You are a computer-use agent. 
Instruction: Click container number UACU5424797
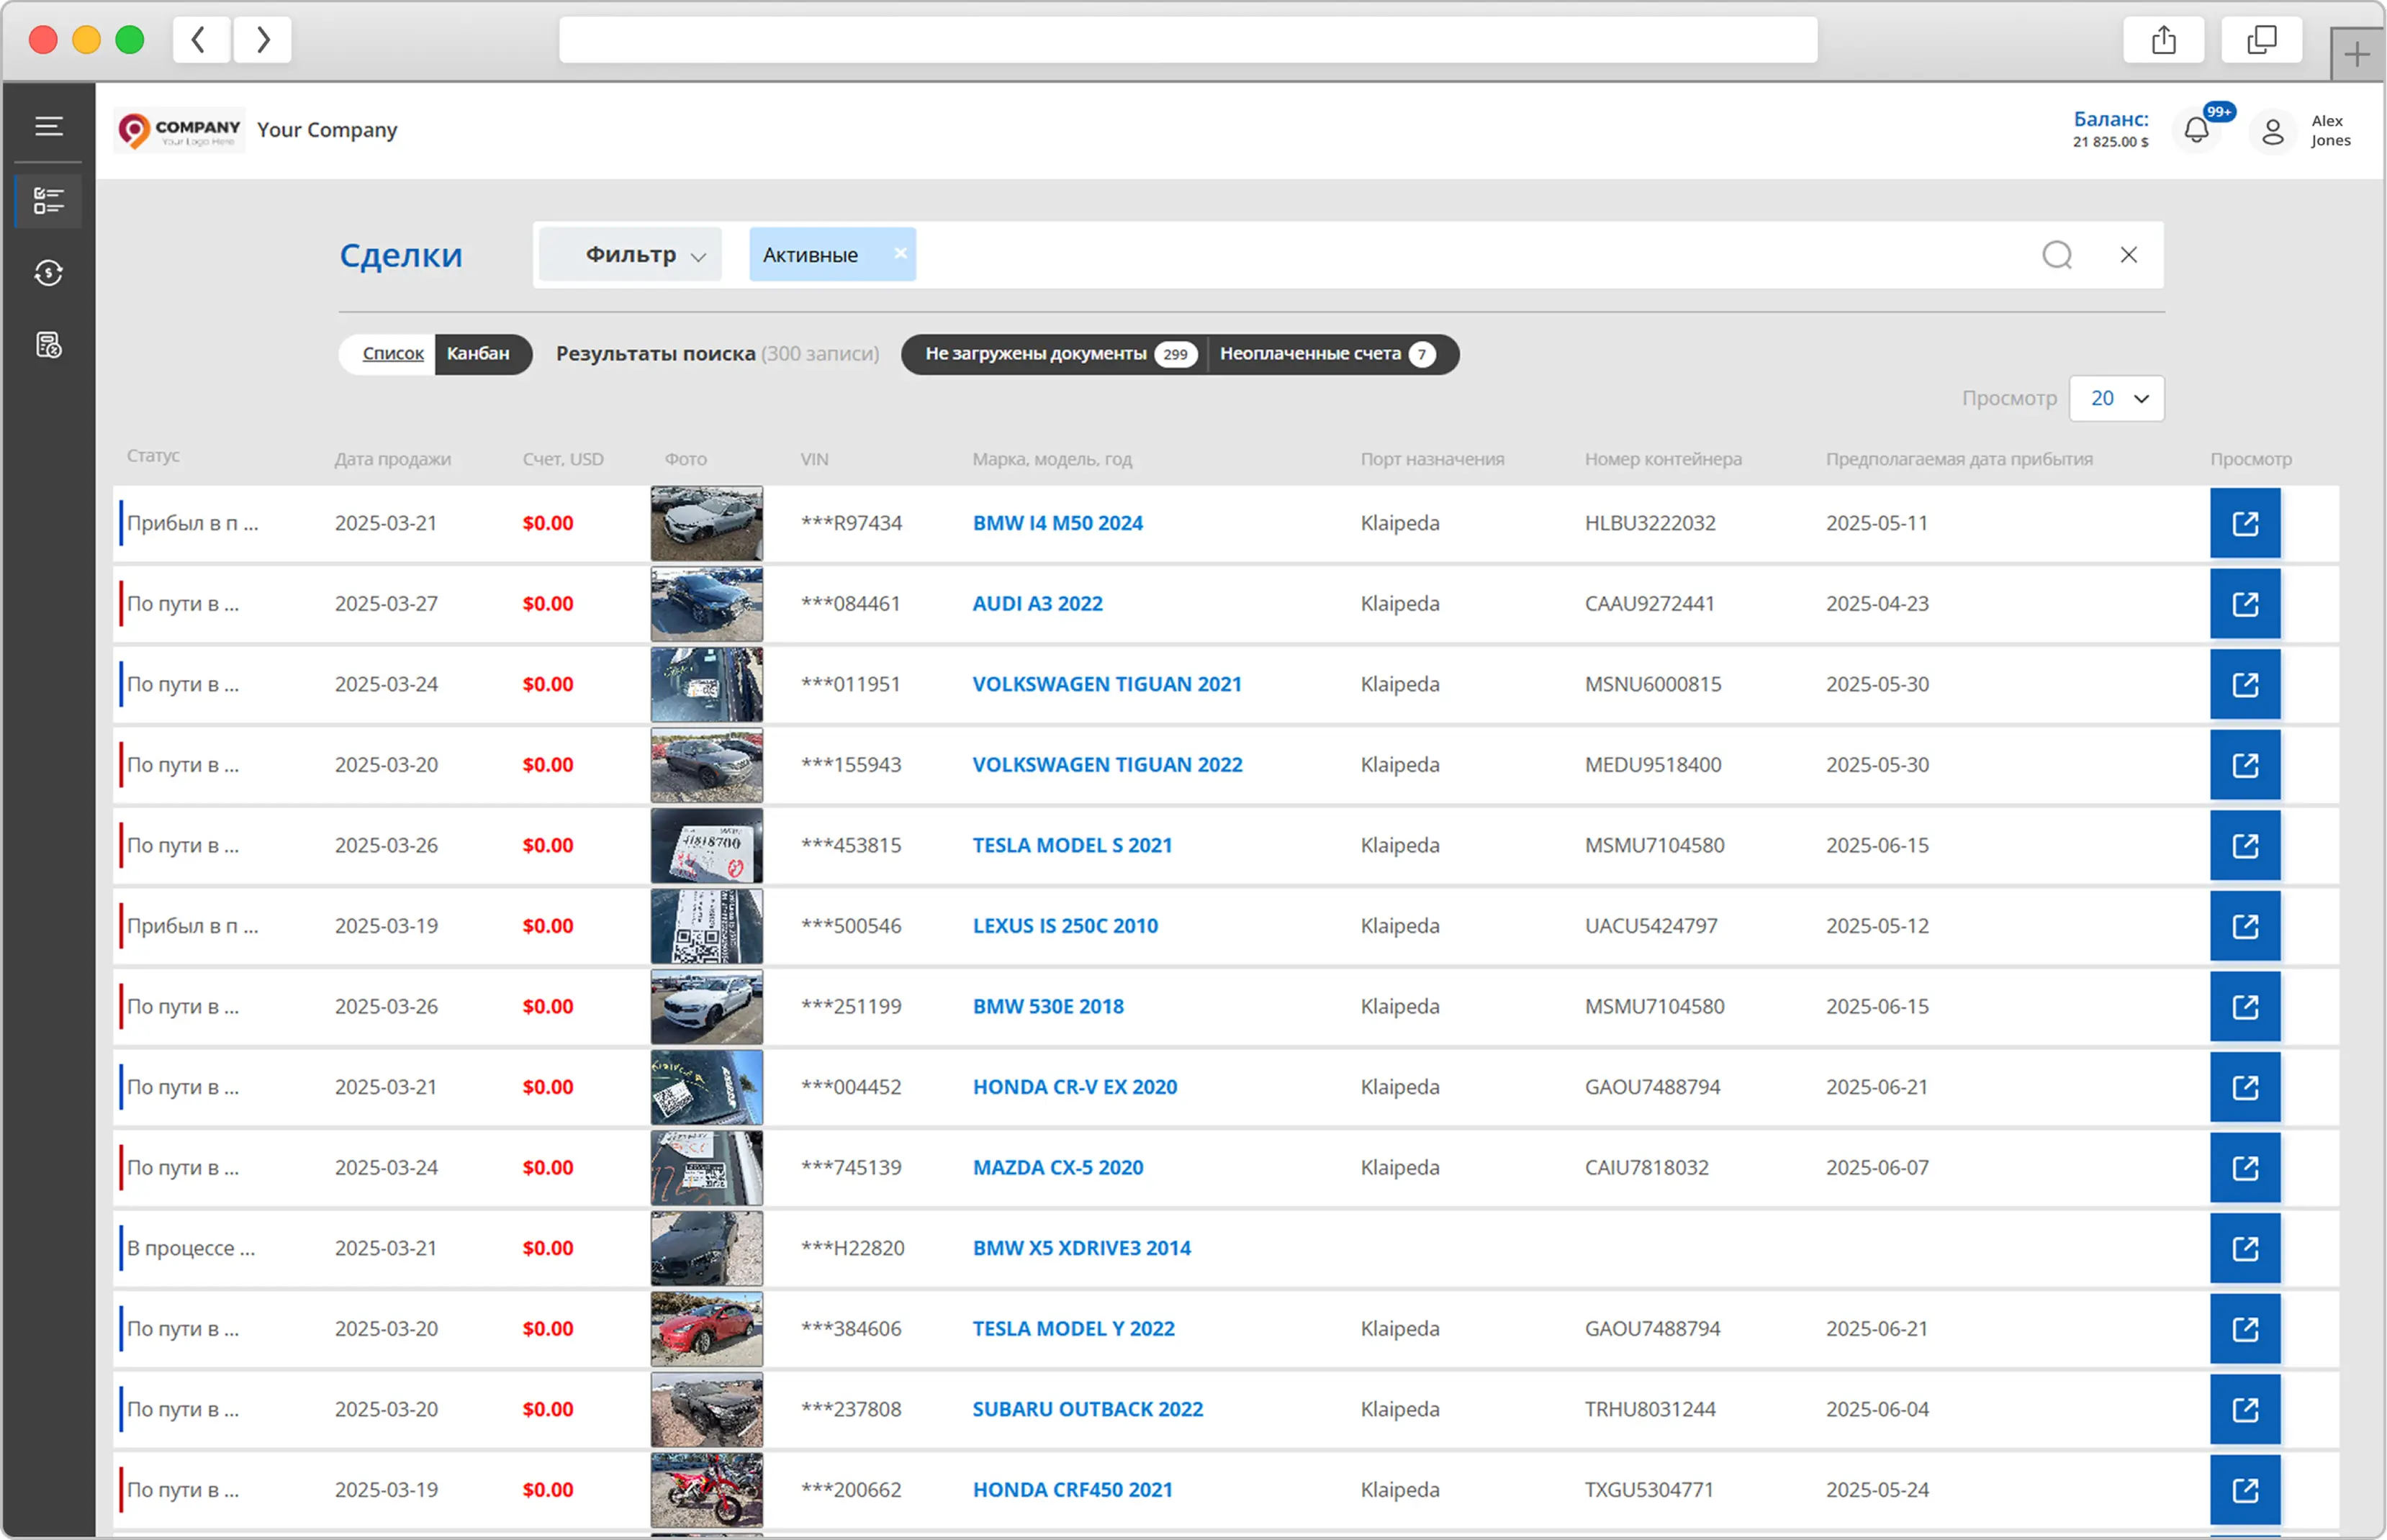(x=1650, y=926)
